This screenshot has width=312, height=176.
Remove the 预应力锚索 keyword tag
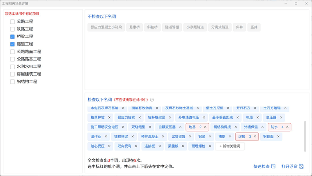click(140, 118)
